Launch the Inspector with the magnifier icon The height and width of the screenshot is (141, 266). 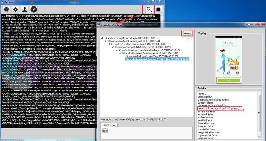click(x=149, y=9)
